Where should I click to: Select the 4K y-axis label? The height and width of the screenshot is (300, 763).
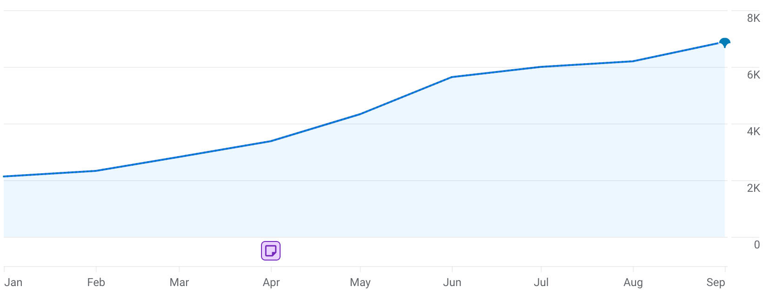tap(753, 131)
